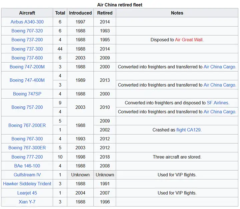Open the Boeing 747SP link
Viewport: 240px width, 209px height.
pos(27,94)
